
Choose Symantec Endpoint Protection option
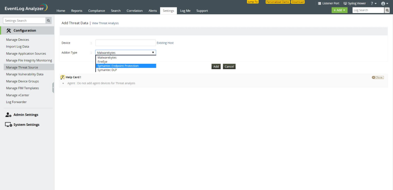pos(126,66)
